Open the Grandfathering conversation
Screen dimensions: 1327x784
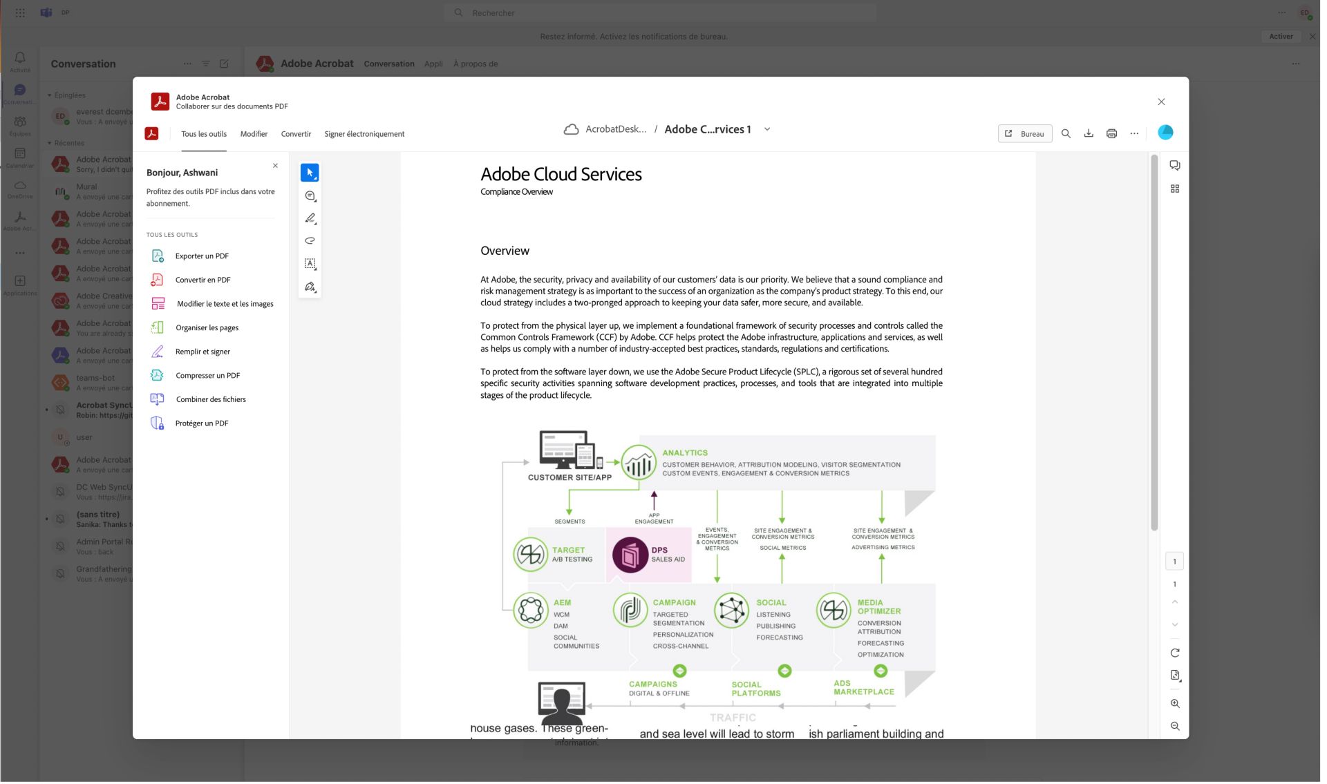[x=91, y=575]
